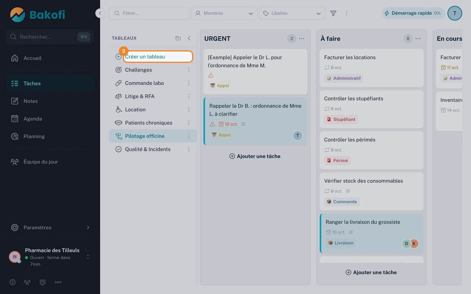Open the URGENT column options menu
Screen dimensions: 471x294
[x=302, y=39]
